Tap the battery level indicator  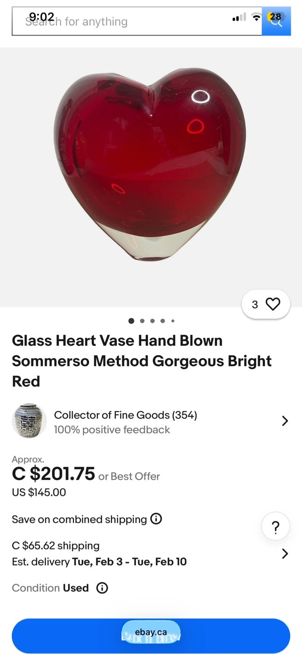[x=276, y=17]
